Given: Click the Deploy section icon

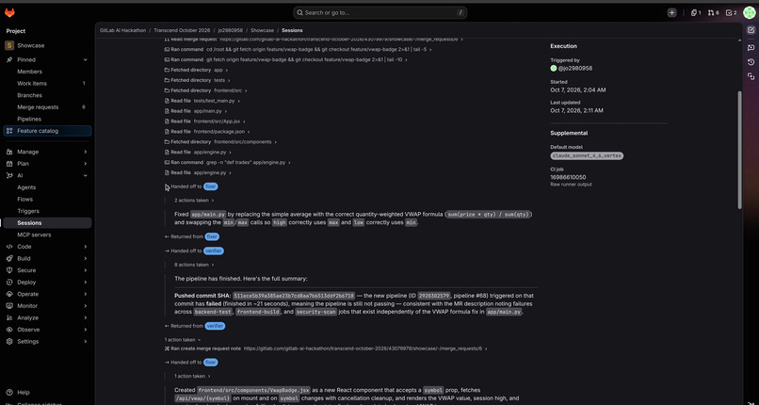Looking at the screenshot, I should tap(9, 283).
